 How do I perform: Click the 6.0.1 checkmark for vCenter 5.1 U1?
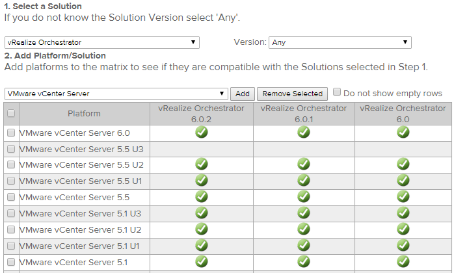304,245
